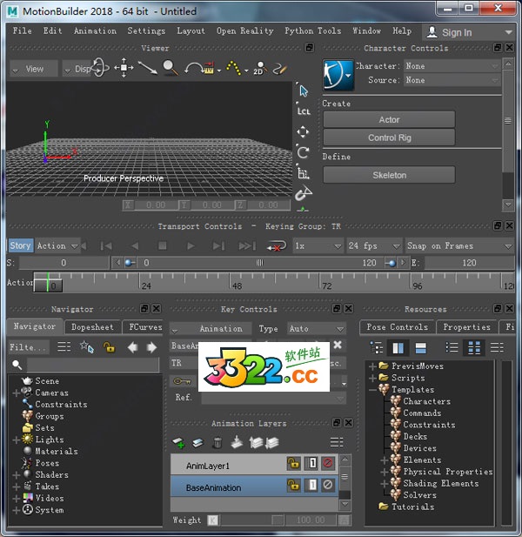This screenshot has height=537, width=522.
Task: Open the Animation Layers options menu icon
Action: pos(337,442)
